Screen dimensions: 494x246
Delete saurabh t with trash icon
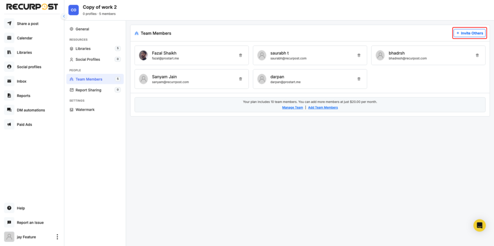[x=359, y=55]
